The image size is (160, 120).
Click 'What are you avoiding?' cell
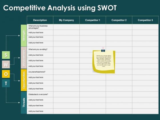40,49
